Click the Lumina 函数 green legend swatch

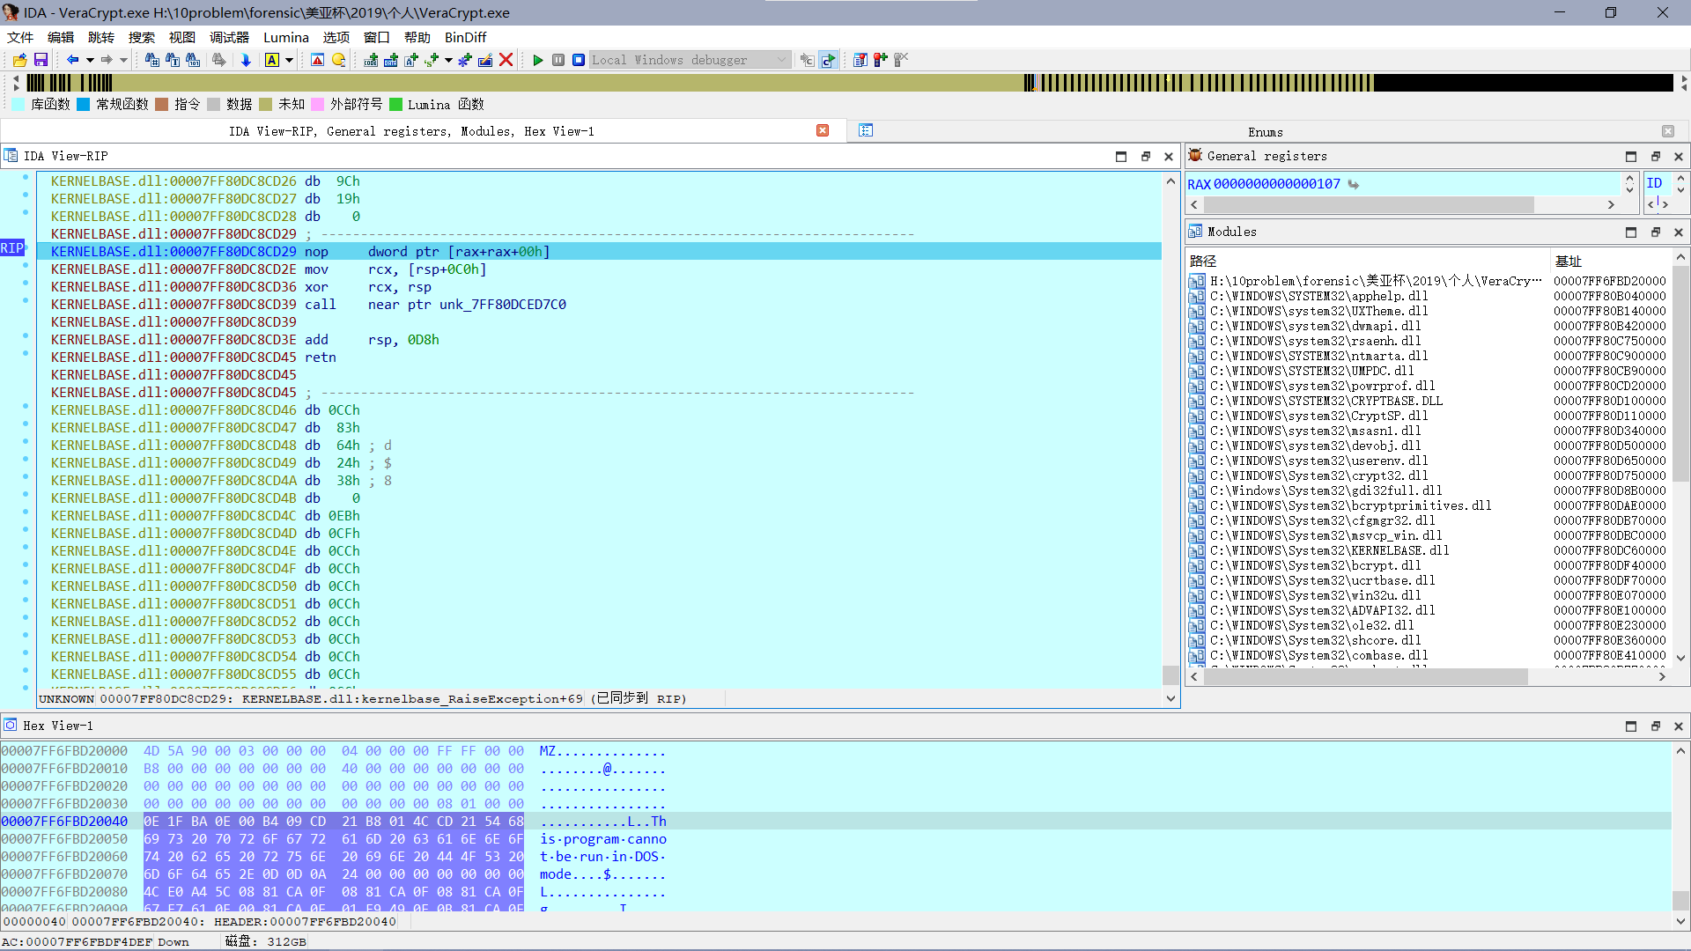pos(396,104)
